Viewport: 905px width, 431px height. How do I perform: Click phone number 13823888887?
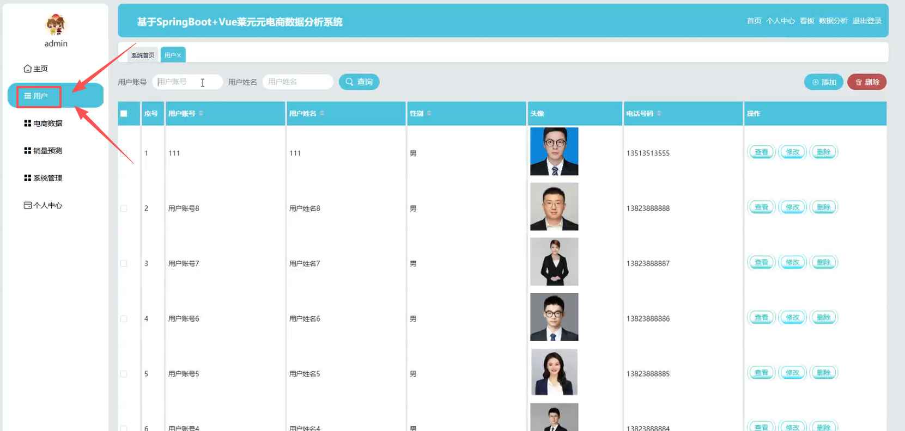(x=648, y=263)
